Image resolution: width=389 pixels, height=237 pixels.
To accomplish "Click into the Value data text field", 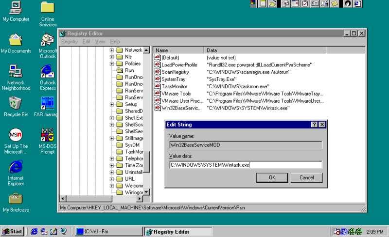I will pyautogui.click(x=246, y=165).
